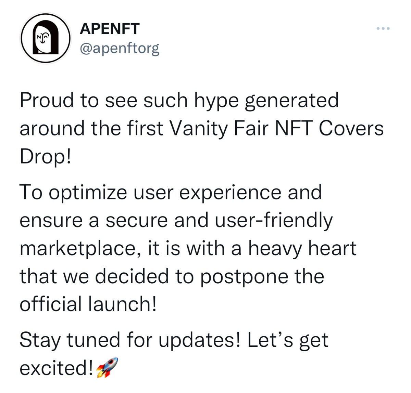Click the word "Proud" in the tweet
This screenshot has width=411, height=393.
[47, 101]
